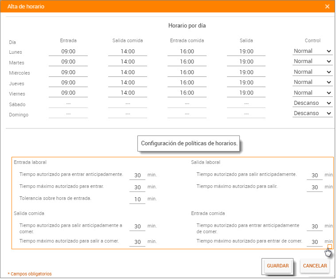
Task: Click the GUARDAR button
Action: point(277,266)
